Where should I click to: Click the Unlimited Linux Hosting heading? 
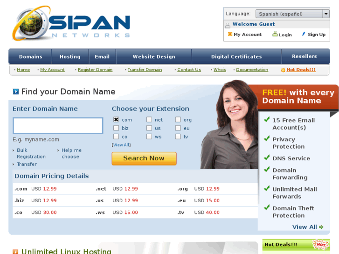click(x=66, y=251)
